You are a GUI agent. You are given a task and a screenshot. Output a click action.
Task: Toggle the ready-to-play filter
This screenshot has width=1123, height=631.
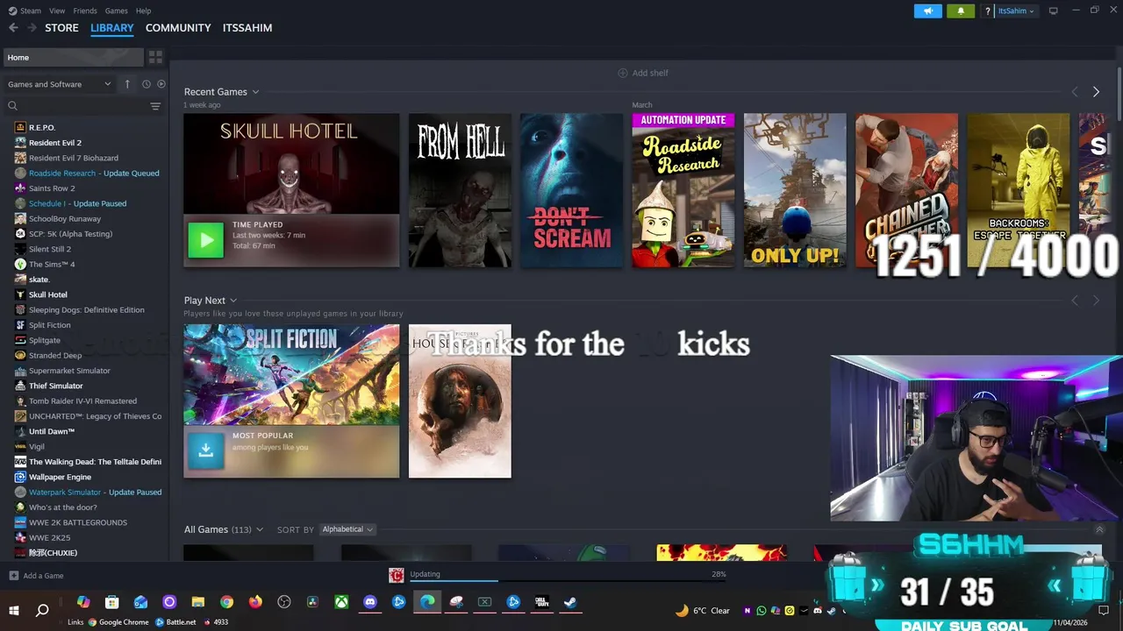161,84
